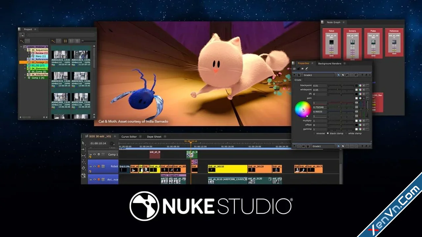Click the 01:00:10:14 timecode field

tap(98, 143)
